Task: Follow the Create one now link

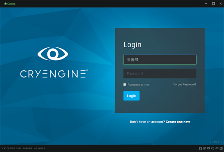Action: [x=178, y=122]
